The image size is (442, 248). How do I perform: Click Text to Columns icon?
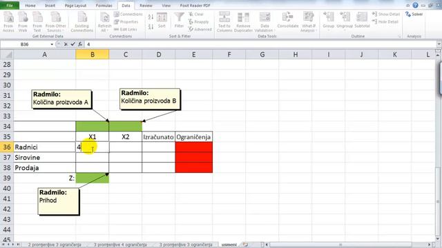(x=224, y=22)
